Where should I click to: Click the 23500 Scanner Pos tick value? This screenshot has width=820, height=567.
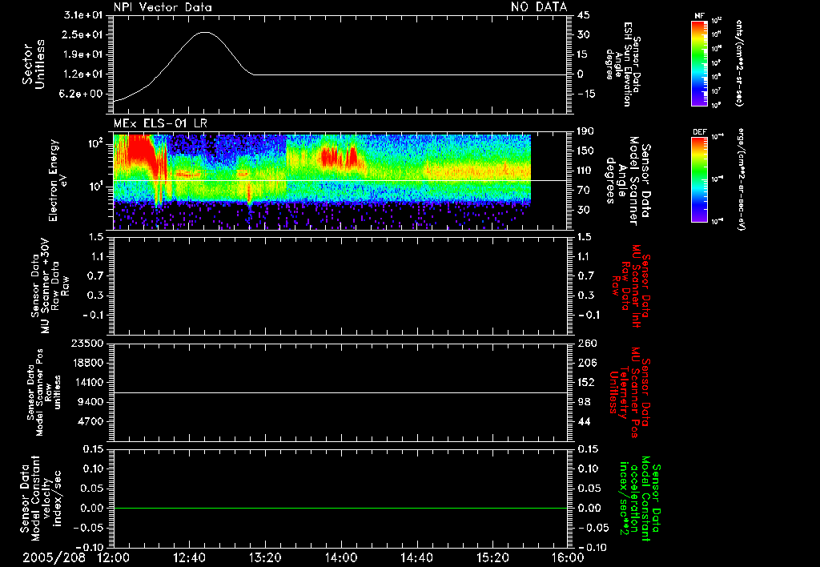tap(86, 343)
